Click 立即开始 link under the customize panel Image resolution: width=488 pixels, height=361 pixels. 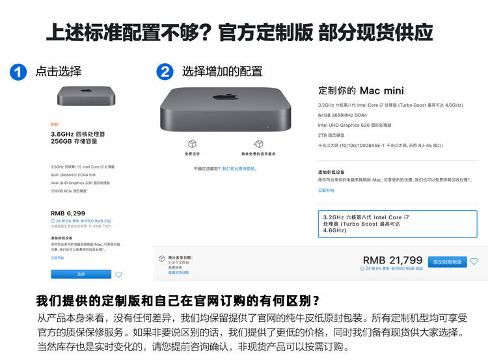click(x=326, y=191)
